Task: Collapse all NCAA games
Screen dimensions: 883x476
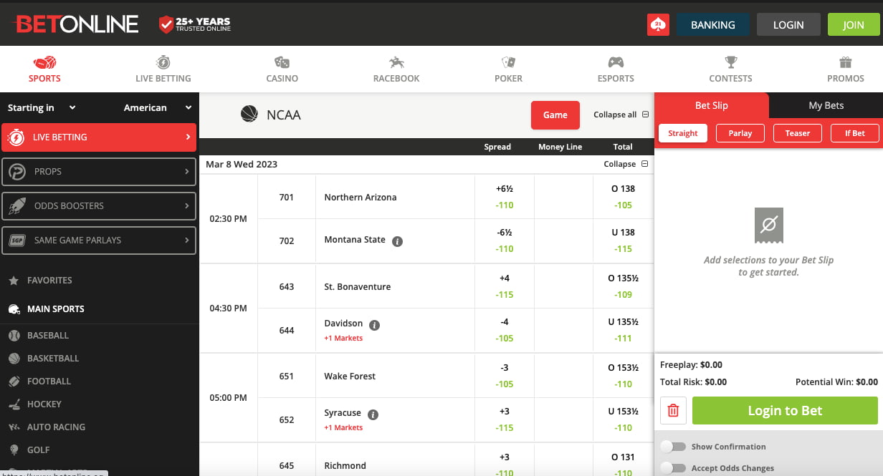Action: coord(621,115)
